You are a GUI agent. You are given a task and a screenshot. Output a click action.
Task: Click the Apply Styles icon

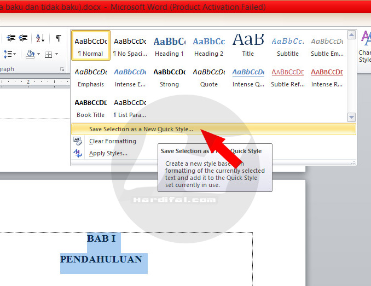point(77,153)
